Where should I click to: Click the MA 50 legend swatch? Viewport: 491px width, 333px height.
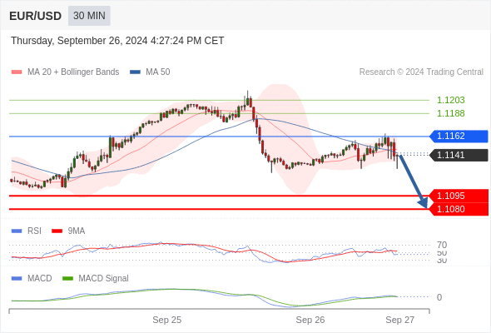[x=135, y=72]
